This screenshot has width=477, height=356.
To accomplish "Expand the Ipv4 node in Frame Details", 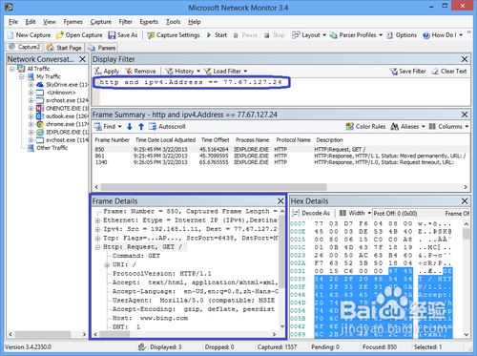I will (x=98, y=229).
